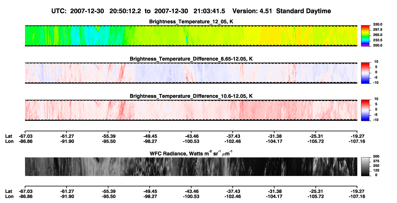Image resolution: width=397 pixels, height=203 pixels.
Task: Click the 'Lat' label below the WFC Radiance panel
Action: [9, 191]
